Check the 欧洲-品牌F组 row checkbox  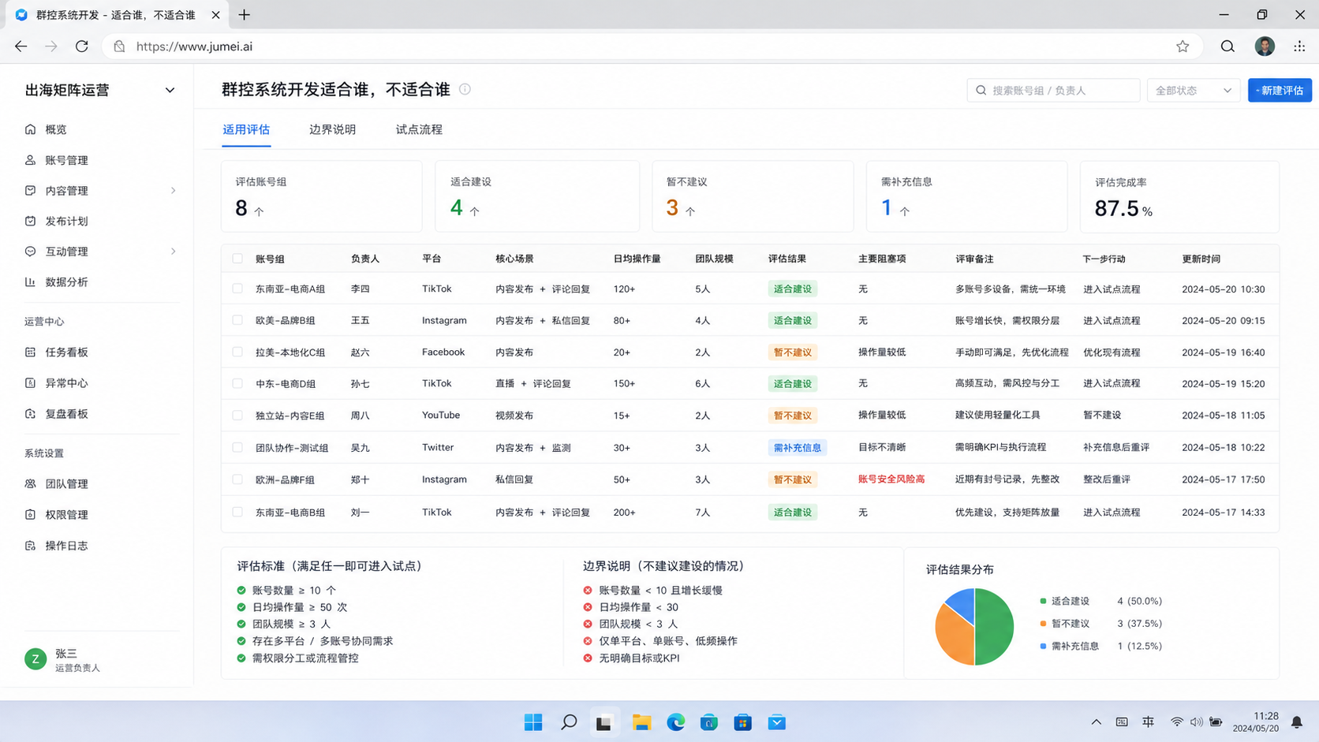[x=237, y=479]
